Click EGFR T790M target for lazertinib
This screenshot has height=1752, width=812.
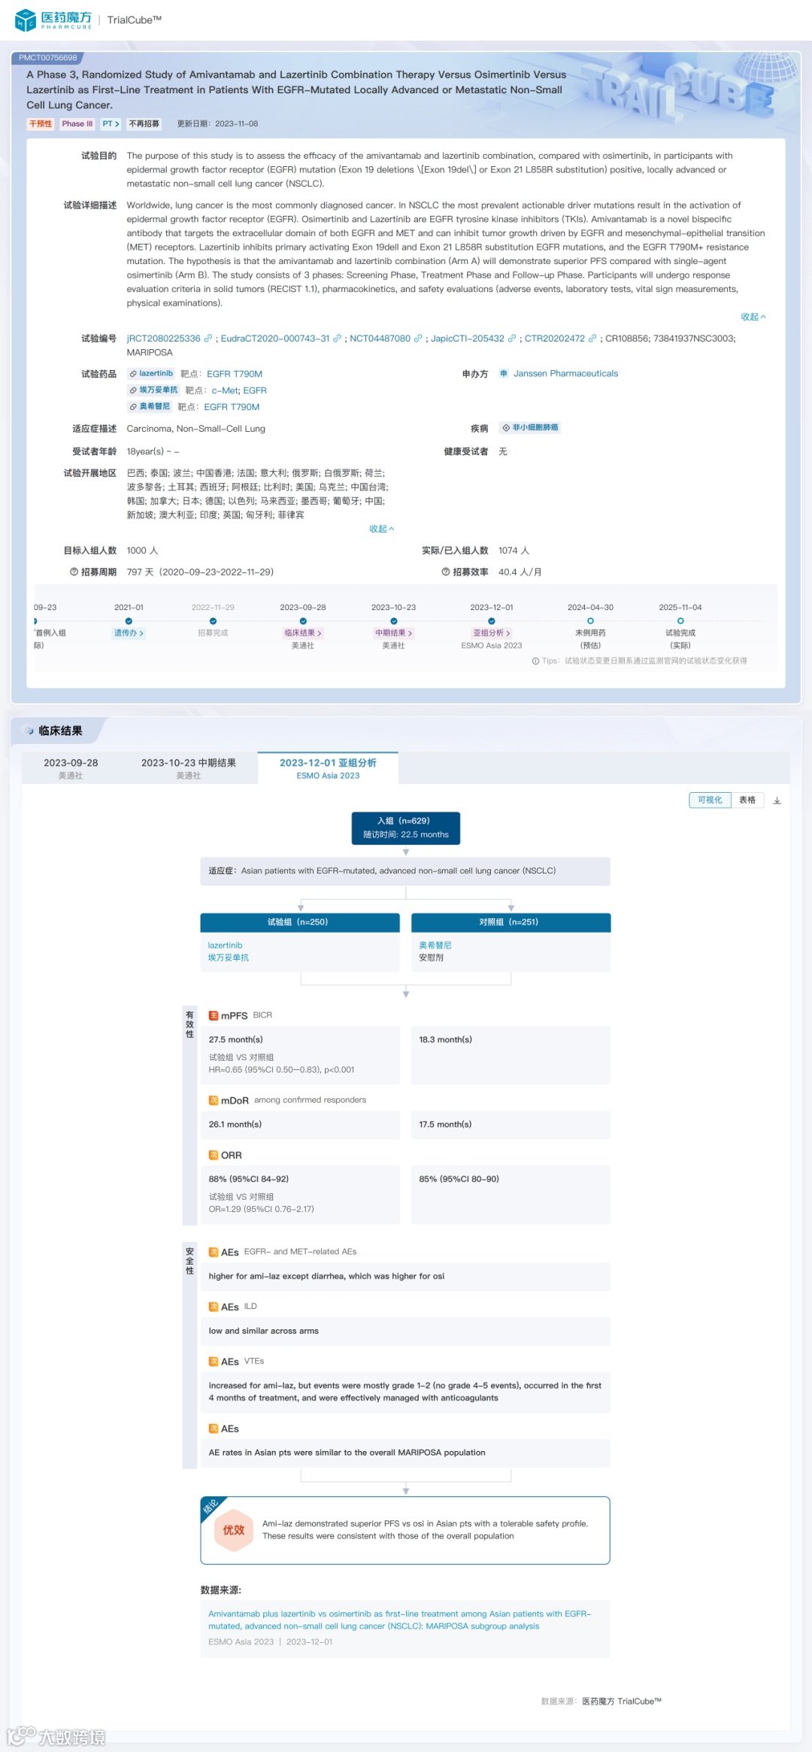[x=235, y=374]
